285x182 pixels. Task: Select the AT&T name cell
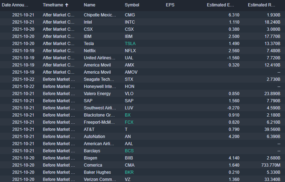[x=89, y=129]
